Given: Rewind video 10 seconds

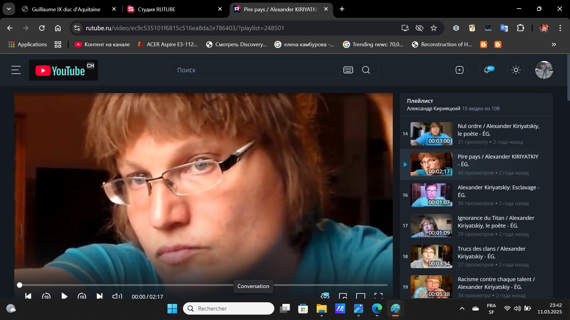Looking at the screenshot, I should coord(46,296).
